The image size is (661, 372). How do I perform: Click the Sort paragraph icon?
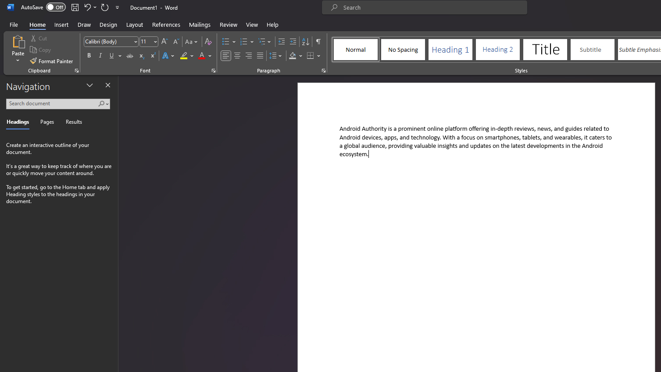point(306,42)
